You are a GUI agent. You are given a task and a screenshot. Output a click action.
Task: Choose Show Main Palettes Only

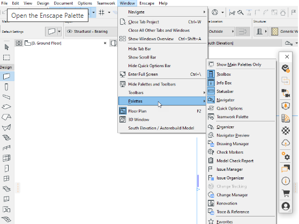(x=241, y=64)
